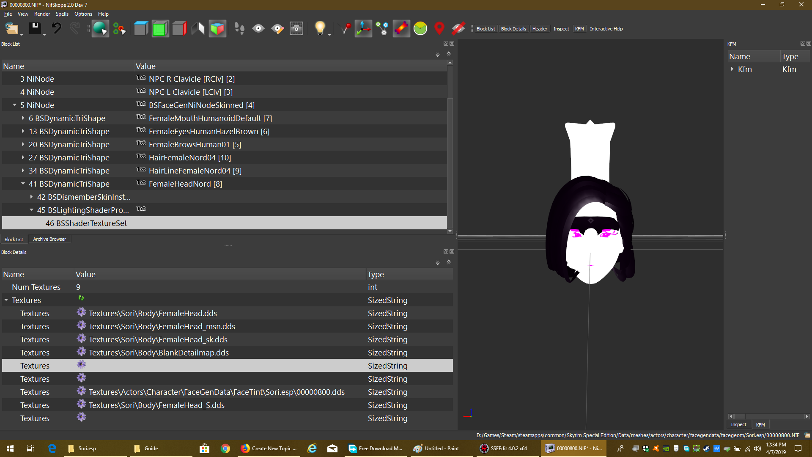The image size is (812, 457).
Task: Click the KFM panel horizontal scrollbar
Action: [768, 416]
